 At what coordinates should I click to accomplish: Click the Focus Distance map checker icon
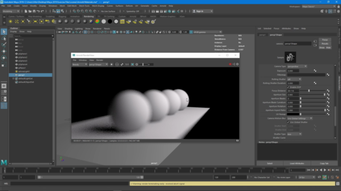328,91
